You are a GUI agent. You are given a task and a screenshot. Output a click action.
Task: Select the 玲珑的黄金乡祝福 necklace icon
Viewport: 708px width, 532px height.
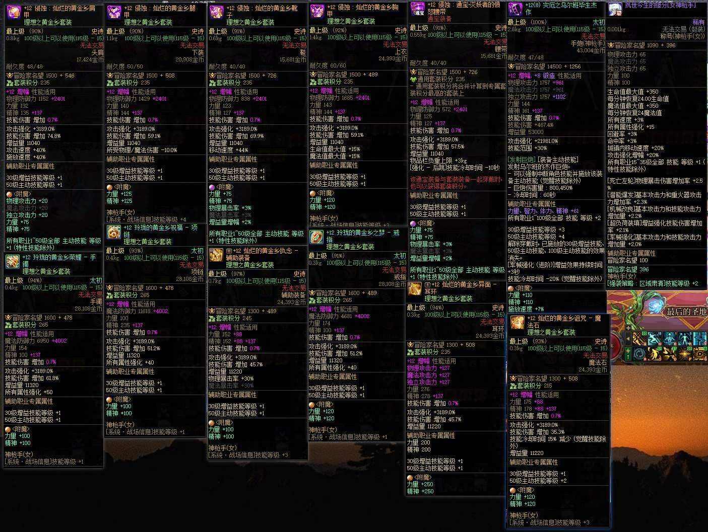[114, 232]
